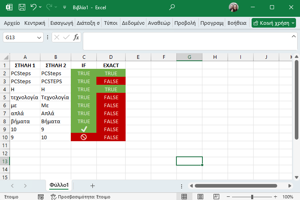Image resolution: width=300 pixels, height=200 pixels.
Task: Click the EXACT header cell
Action: coord(111,66)
